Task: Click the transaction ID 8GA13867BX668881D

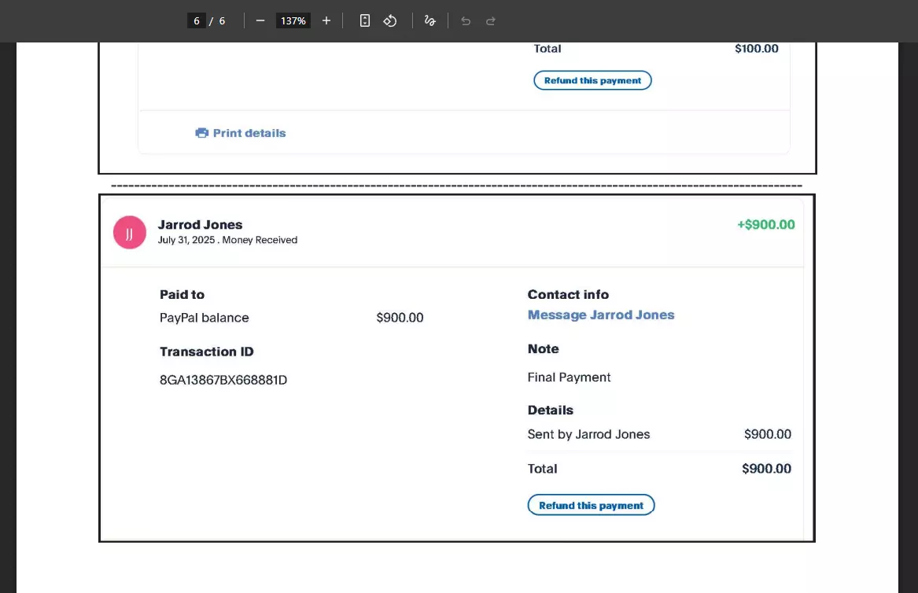Action: point(223,380)
